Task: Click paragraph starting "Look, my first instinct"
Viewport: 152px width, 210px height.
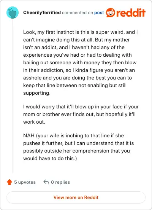Action: click(81, 62)
